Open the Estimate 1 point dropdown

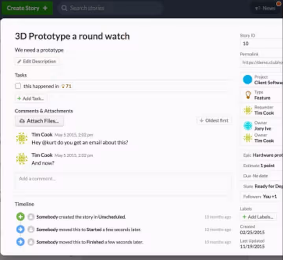pos(262,165)
